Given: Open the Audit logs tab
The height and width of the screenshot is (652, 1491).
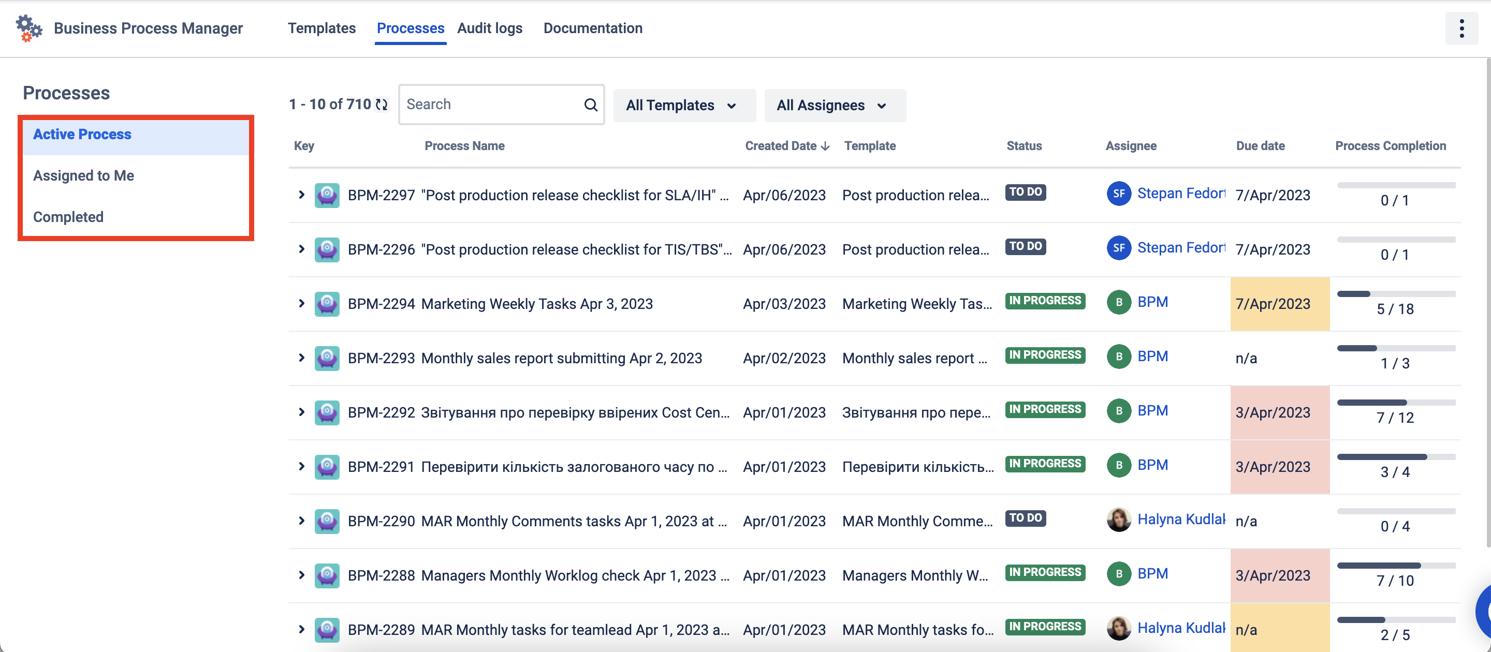Looking at the screenshot, I should coord(489,28).
